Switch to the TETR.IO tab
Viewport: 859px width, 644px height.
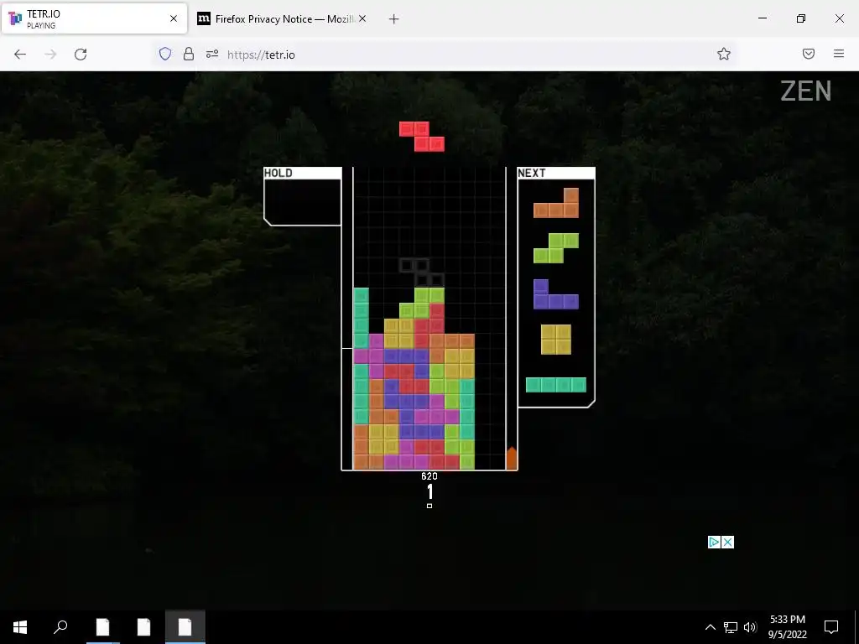[94, 18]
